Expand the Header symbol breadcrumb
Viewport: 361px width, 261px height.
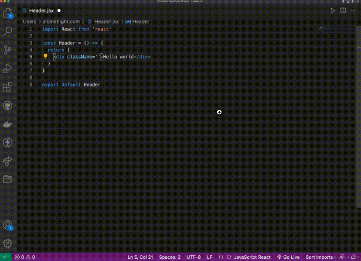pos(137,21)
